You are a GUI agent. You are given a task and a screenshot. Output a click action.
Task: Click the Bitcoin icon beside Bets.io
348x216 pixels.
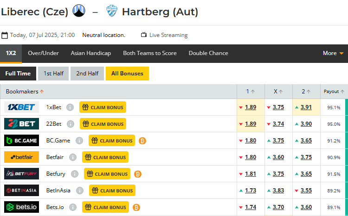(x=136, y=207)
